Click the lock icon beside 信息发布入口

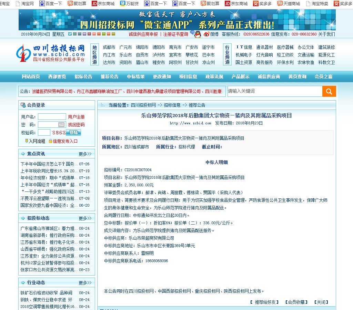(50, 141)
